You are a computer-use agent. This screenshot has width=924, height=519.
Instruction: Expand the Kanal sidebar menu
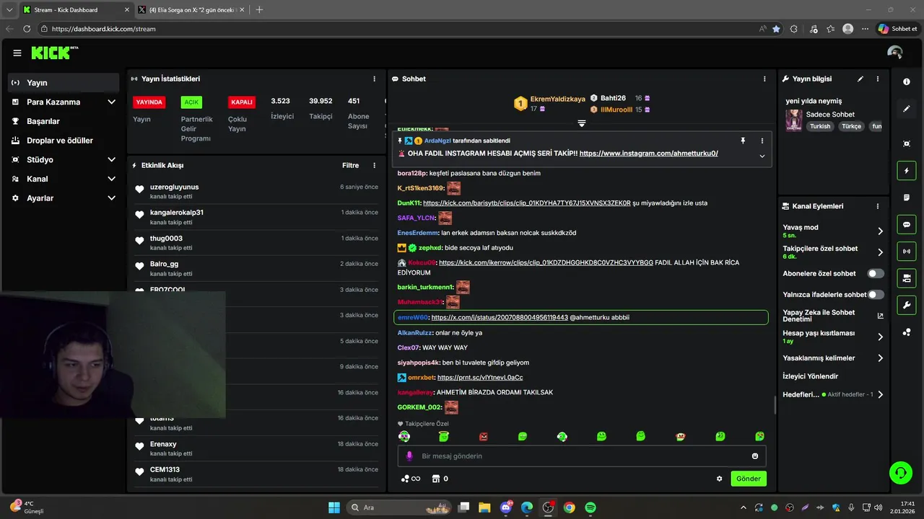pos(64,179)
